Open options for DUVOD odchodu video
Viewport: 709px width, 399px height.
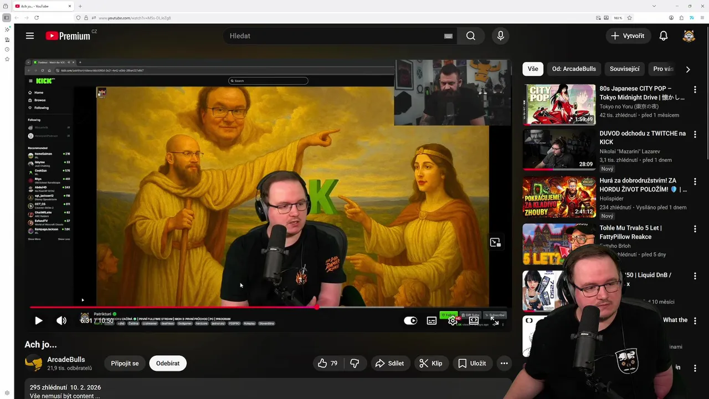[x=695, y=134]
